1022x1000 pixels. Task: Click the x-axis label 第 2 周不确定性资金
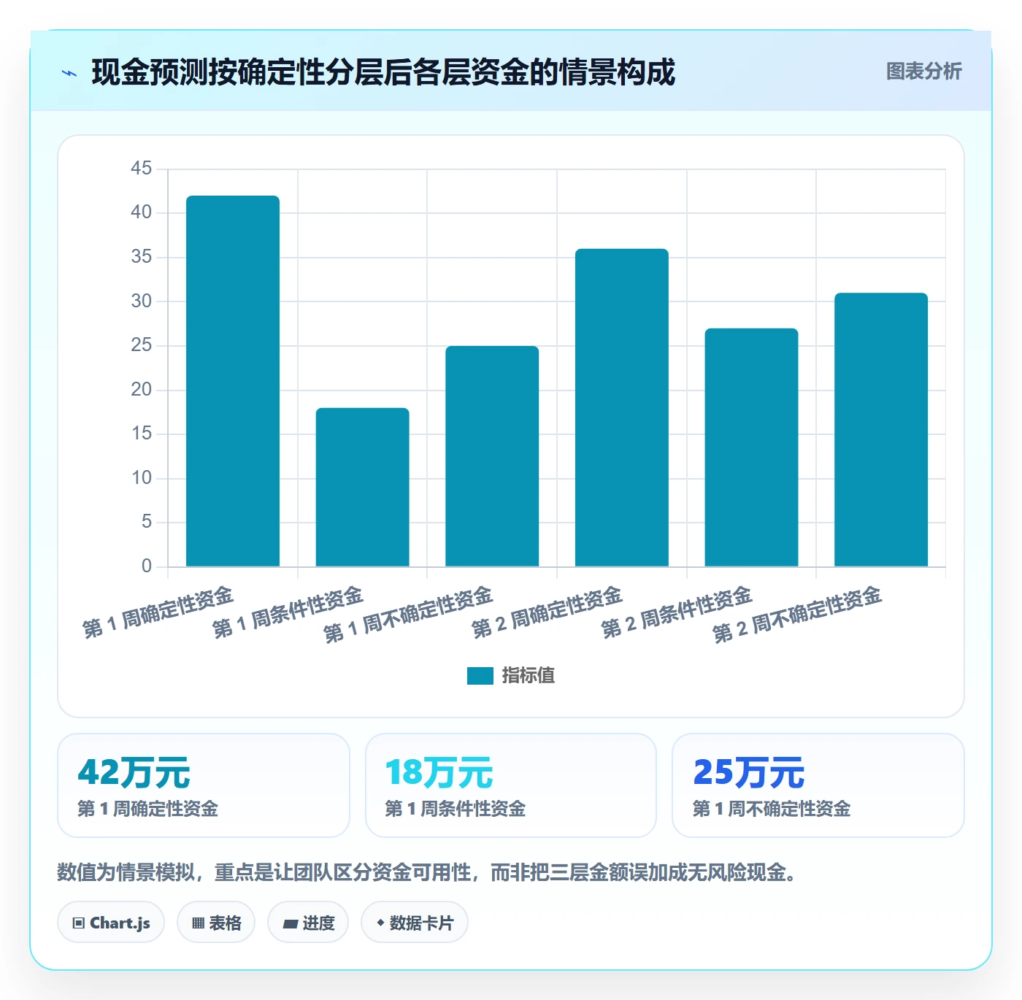tap(797, 615)
